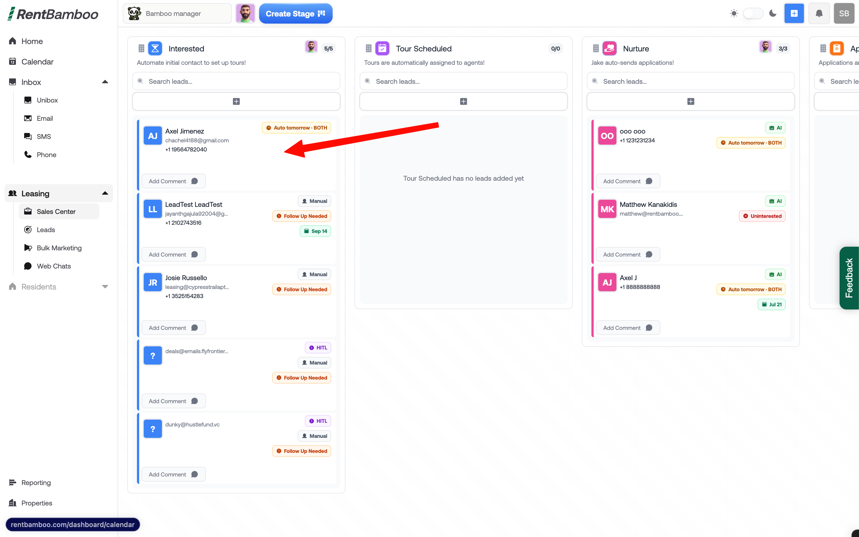Click the Nurture stage pink icon
859x537 pixels.
tap(610, 48)
